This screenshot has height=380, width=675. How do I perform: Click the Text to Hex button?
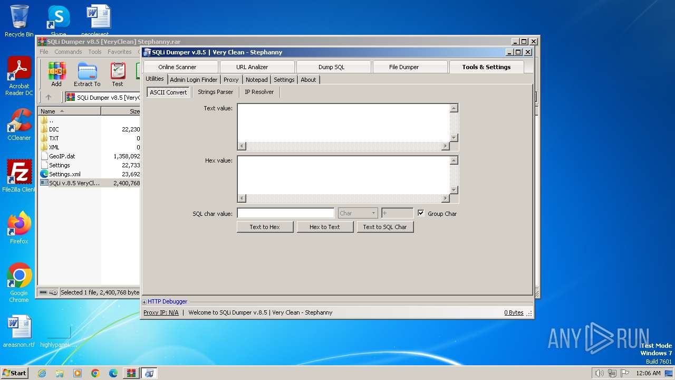coord(265,227)
